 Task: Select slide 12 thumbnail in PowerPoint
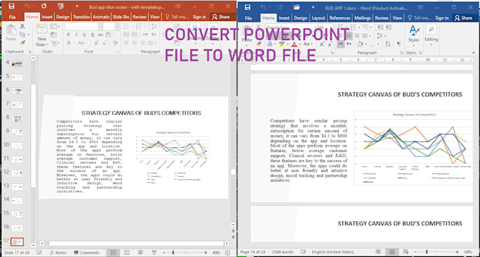17,173
